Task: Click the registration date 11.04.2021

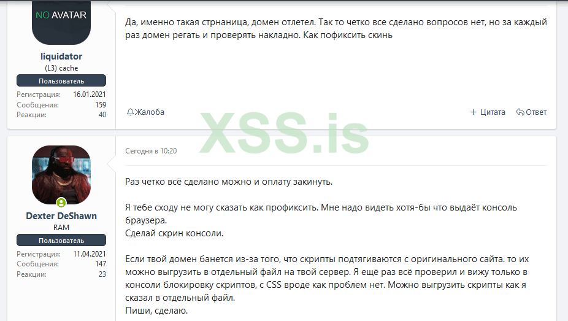Action: click(x=90, y=253)
